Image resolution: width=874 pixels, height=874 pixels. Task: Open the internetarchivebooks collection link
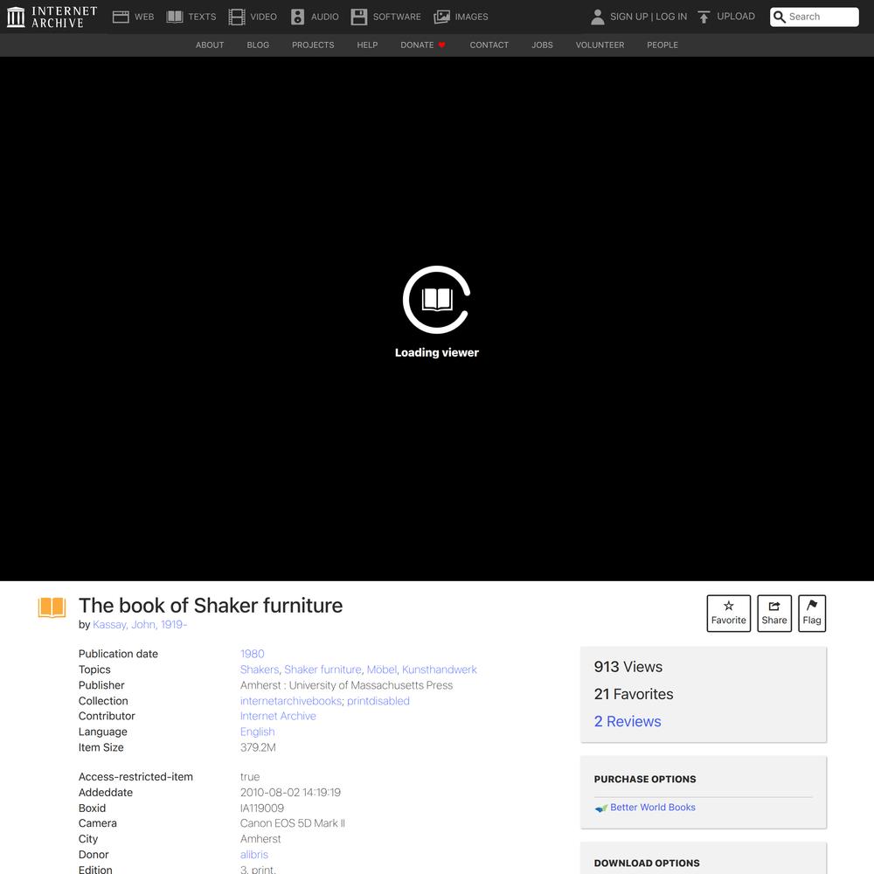290,701
